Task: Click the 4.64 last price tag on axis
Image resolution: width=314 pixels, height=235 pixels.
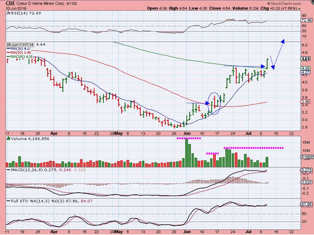Action: (305, 59)
